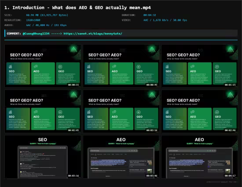Click the SEO chart icon in 00:01:15 thumbnail
This screenshot has width=242, height=187.
pyautogui.click(x=167, y=67)
